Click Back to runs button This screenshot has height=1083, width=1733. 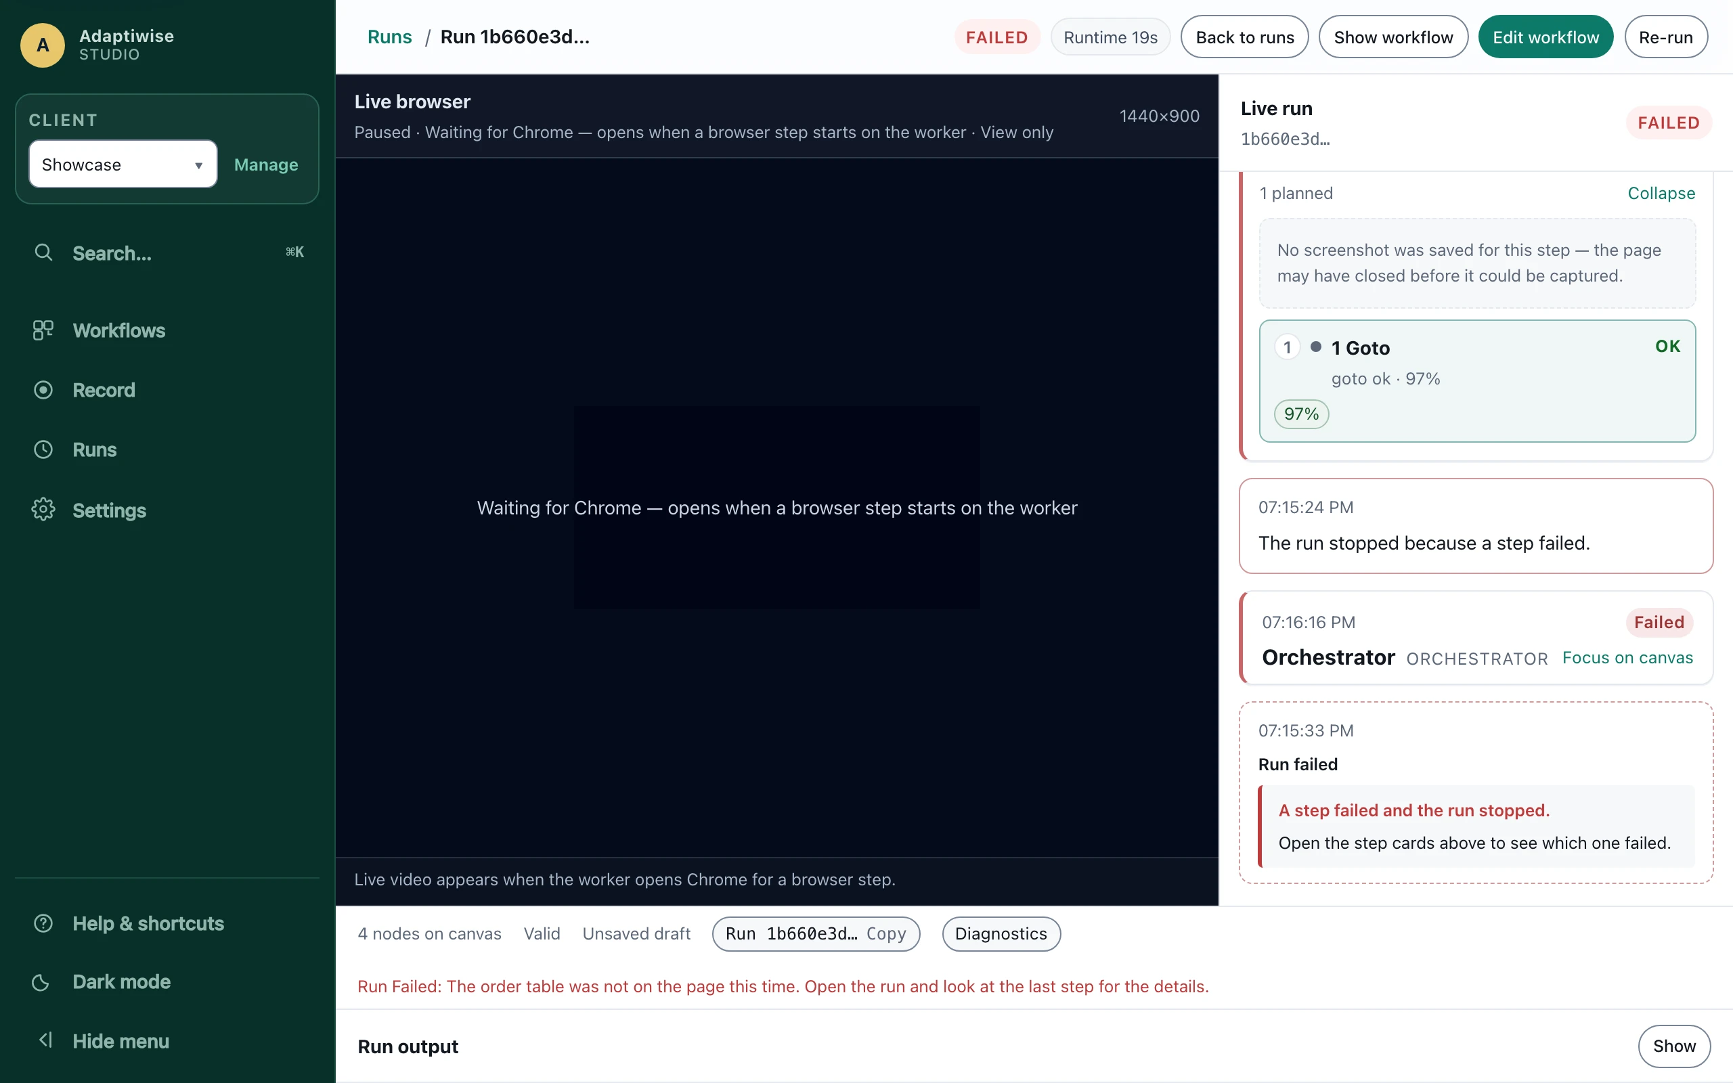[x=1244, y=37]
